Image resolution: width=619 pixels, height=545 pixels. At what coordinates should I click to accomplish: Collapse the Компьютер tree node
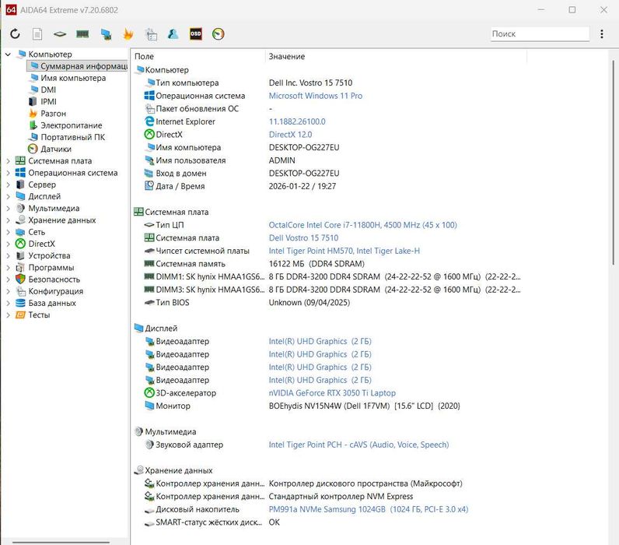8,54
